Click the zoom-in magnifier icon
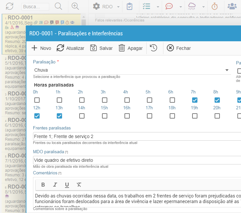 pos(75,6)
